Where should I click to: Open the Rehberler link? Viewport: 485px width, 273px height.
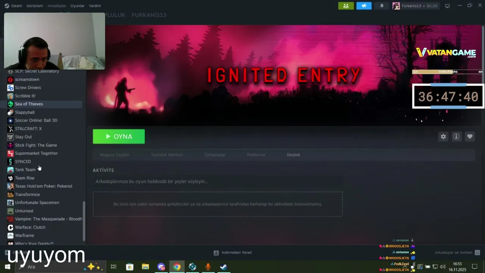[256, 155]
